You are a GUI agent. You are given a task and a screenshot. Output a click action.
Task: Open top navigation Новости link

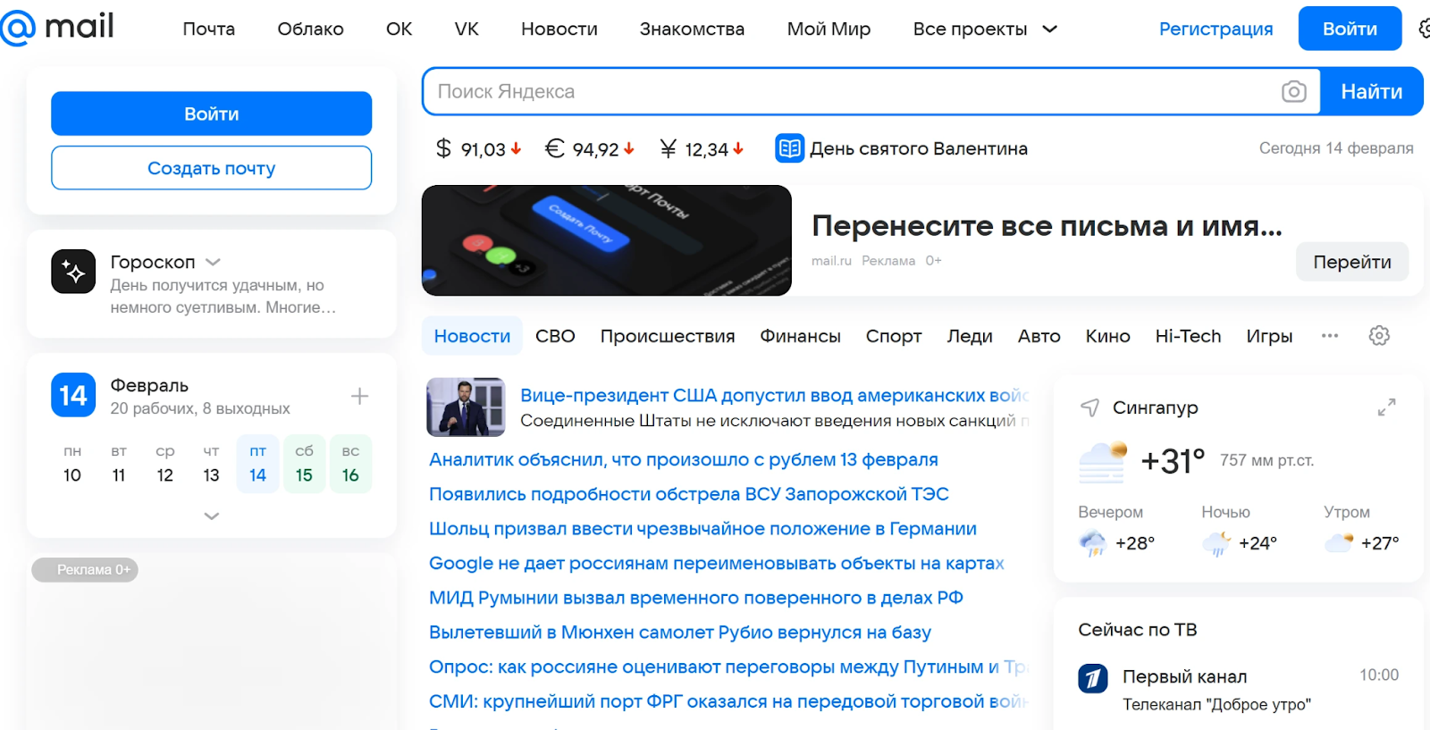(559, 29)
